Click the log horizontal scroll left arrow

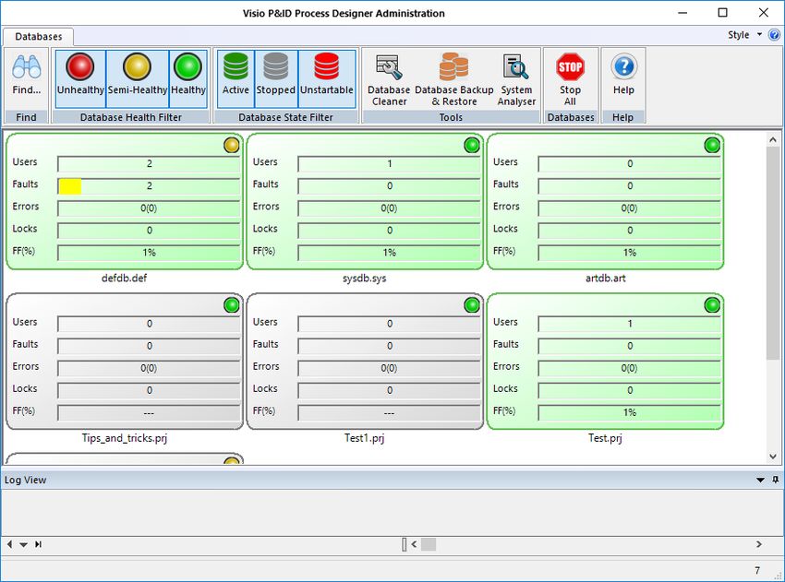click(414, 544)
